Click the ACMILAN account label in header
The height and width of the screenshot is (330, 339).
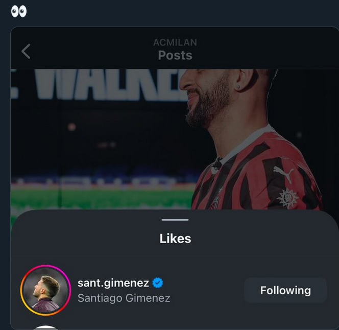(175, 42)
